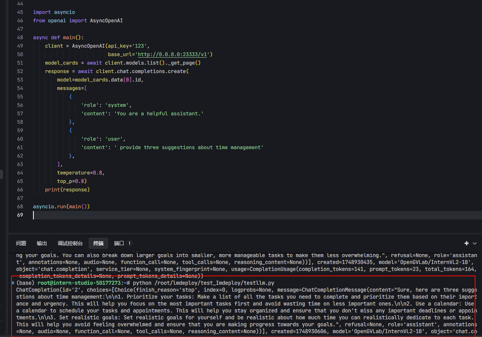Click the 'asyncio.run(main())' line
The image size is (482, 337).
61,207
